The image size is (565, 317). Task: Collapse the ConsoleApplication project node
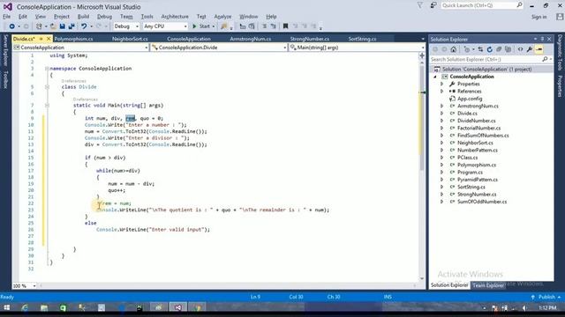coord(435,77)
